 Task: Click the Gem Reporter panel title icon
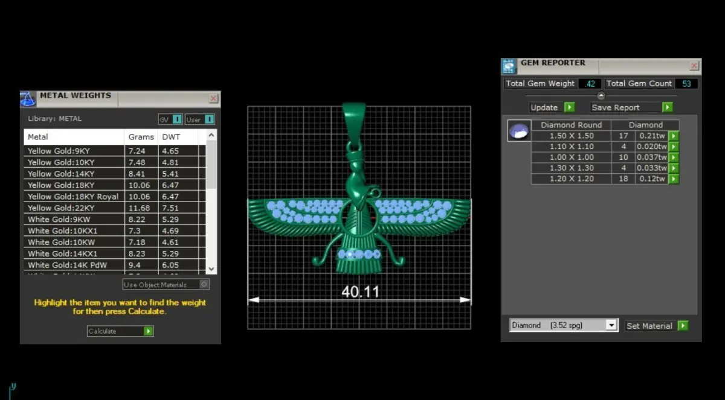click(509, 66)
